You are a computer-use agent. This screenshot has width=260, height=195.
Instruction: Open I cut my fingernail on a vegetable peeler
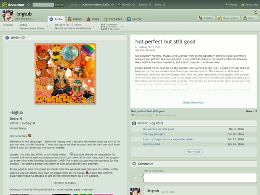pyautogui.click(x=168, y=139)
